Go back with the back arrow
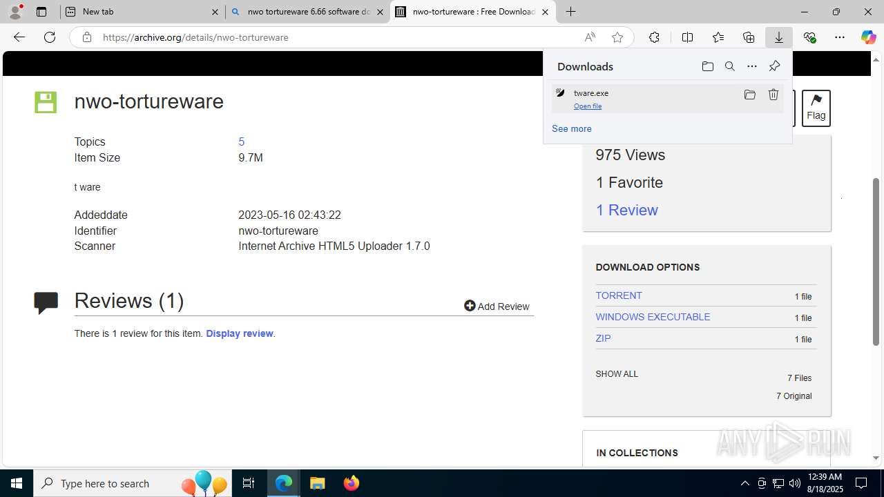 coord(19,37)
